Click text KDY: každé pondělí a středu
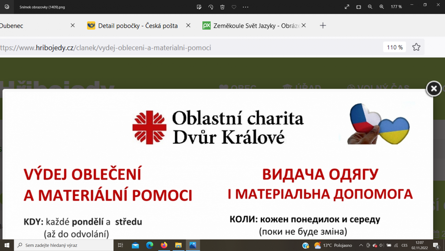Image resolution: width=445 pixels, height=251 pixels. [x=83, y=222]
